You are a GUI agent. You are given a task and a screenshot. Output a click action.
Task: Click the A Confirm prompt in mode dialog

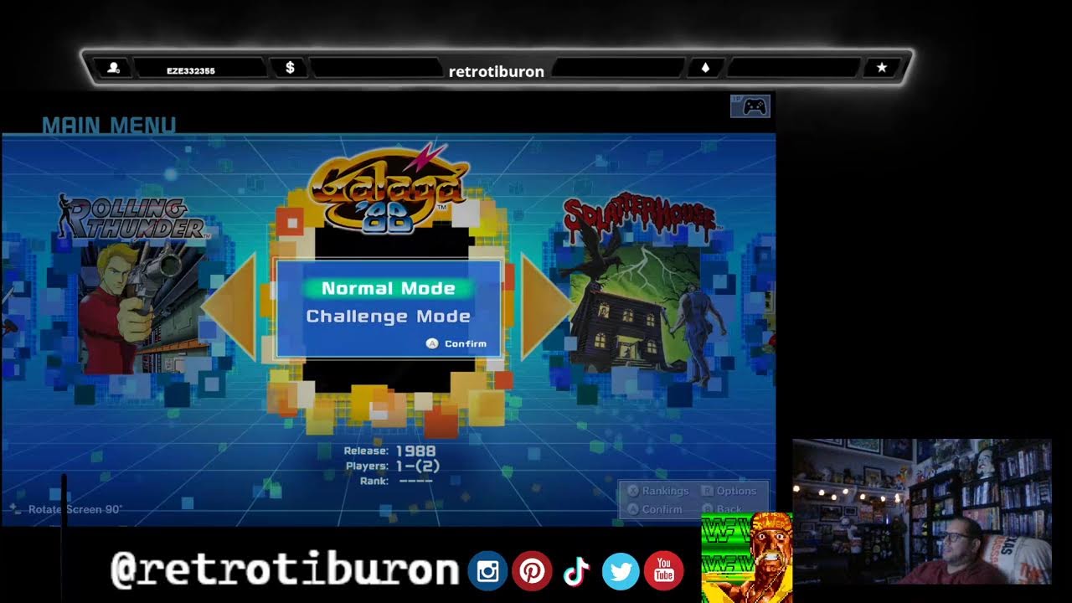(456, 343)
